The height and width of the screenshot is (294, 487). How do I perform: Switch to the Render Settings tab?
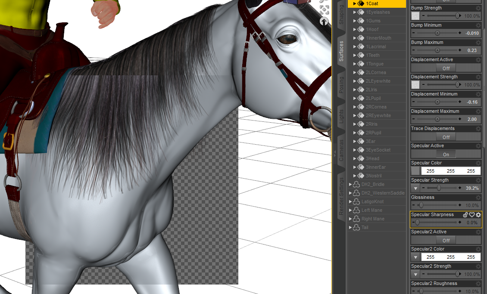tap(341, 196)
